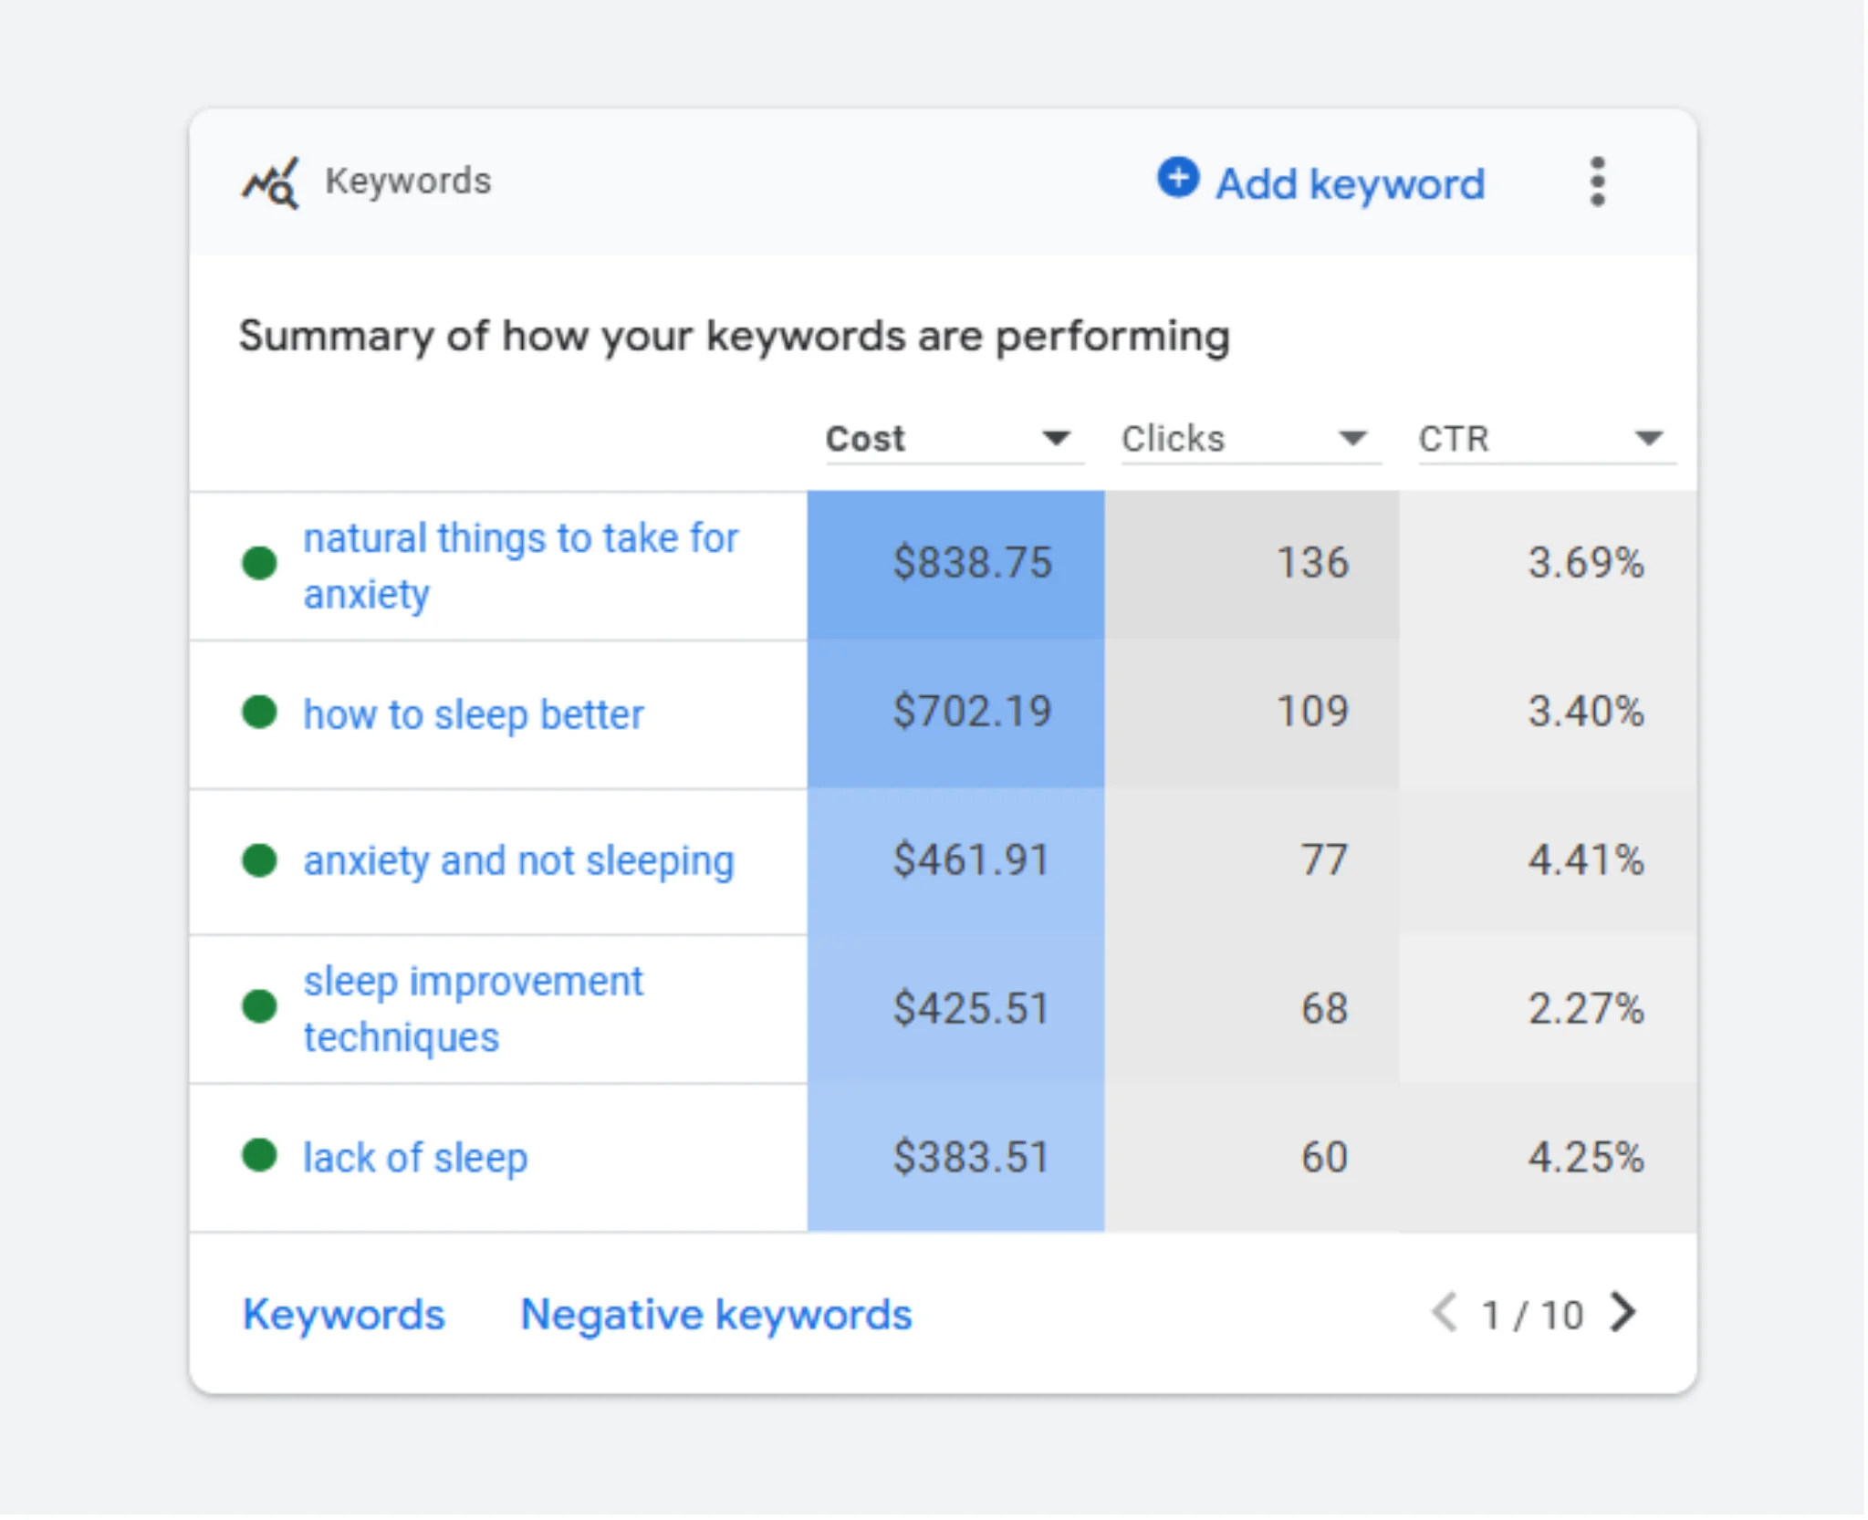Click status dot for anxiety and not sleeping
1868x1520 pixels.
(x=259, y=859)
